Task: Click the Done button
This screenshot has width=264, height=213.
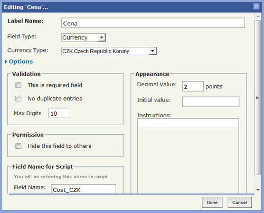Action: [212, 202]
